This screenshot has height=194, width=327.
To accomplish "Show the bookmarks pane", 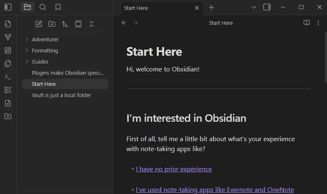I will point(58,7).
